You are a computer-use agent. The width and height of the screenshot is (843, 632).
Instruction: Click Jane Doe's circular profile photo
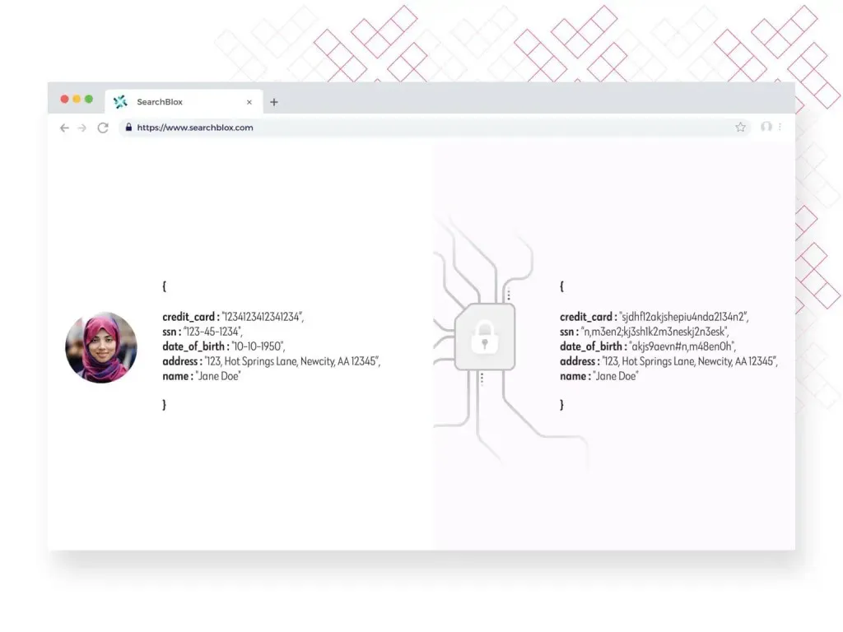point(101,347)
